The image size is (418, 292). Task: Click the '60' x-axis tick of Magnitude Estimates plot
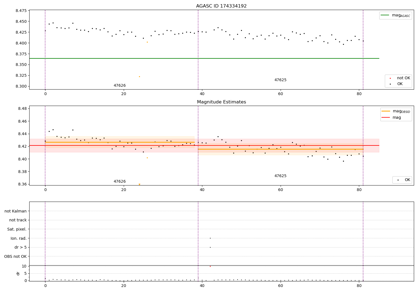point(280,190)
